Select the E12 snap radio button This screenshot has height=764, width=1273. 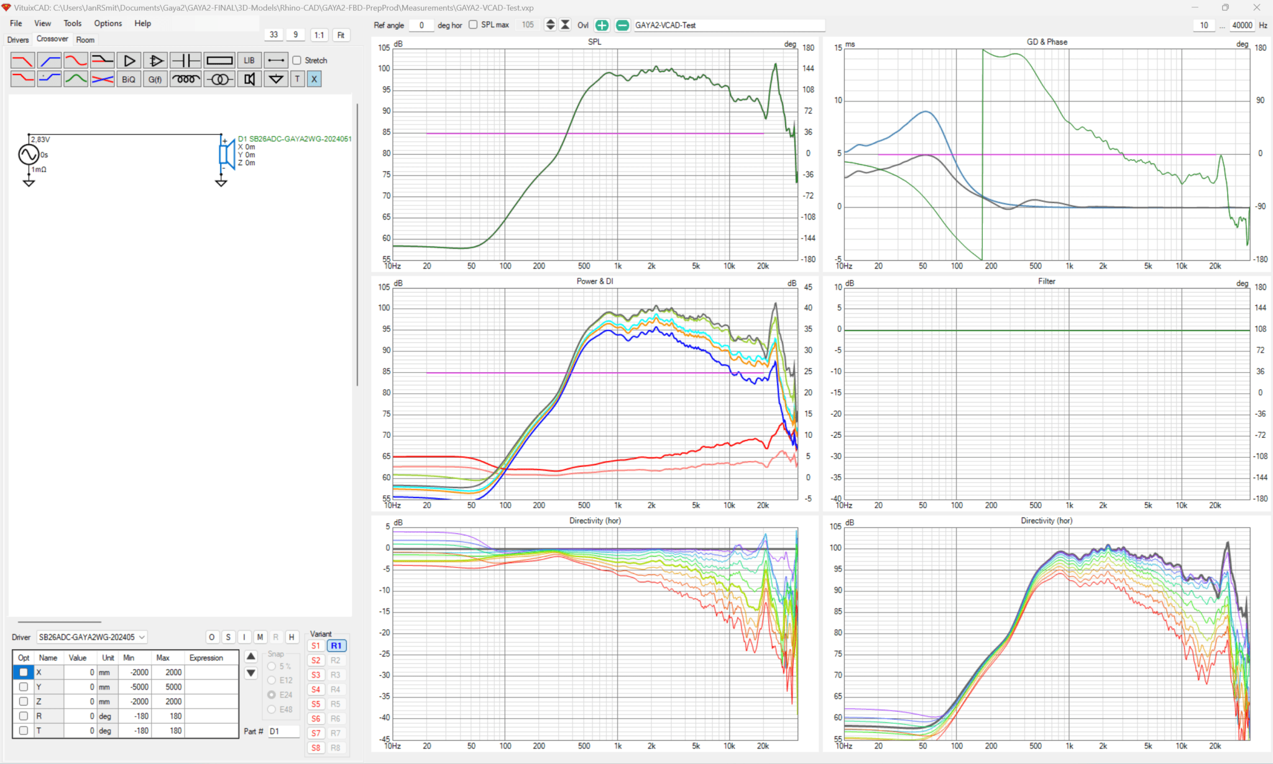click(272, 680)
